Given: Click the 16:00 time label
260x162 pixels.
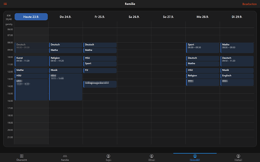Looking at the screenshot, I should (10, 101).
